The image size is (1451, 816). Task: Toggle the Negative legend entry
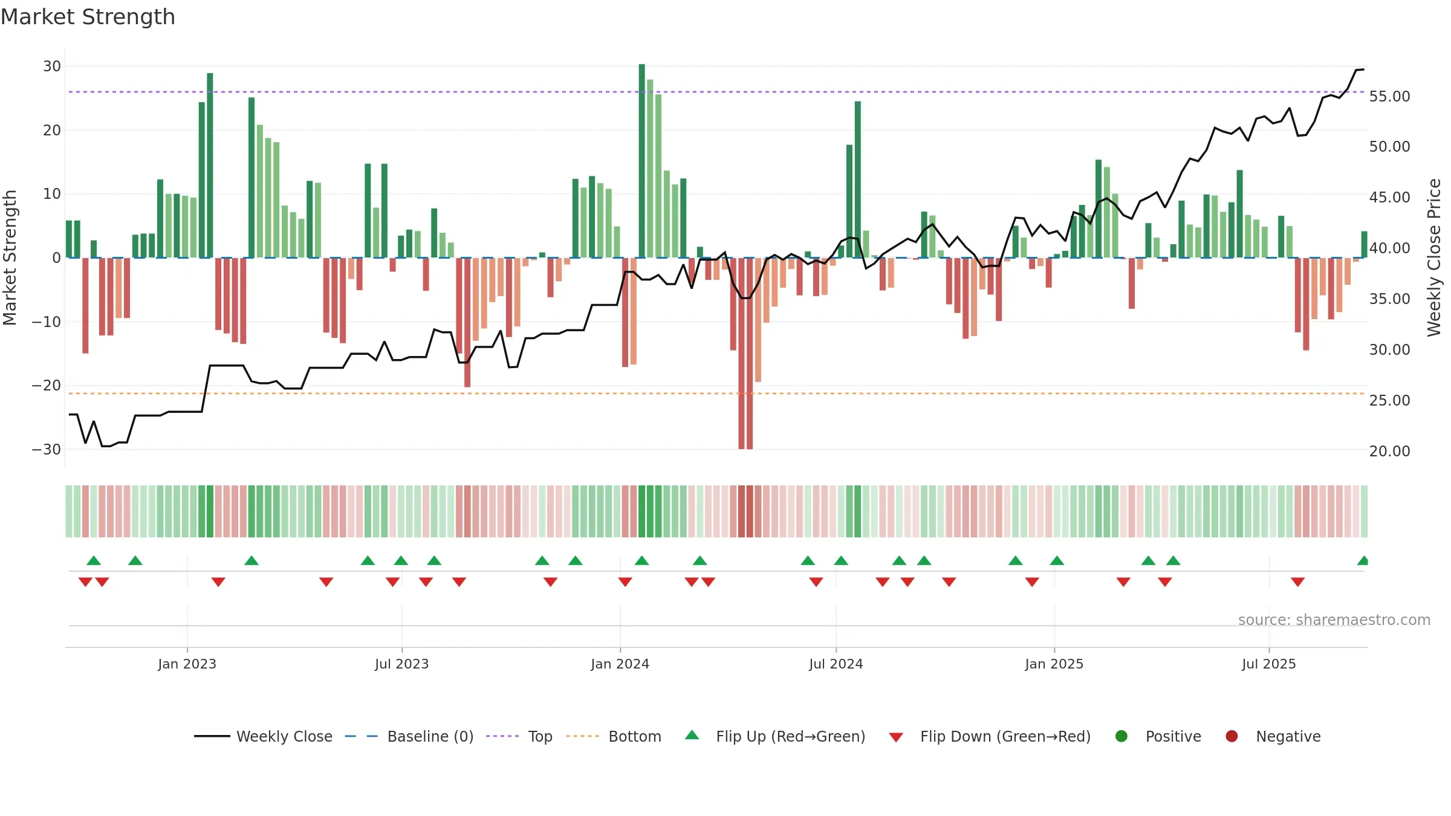coord(1273,736)
